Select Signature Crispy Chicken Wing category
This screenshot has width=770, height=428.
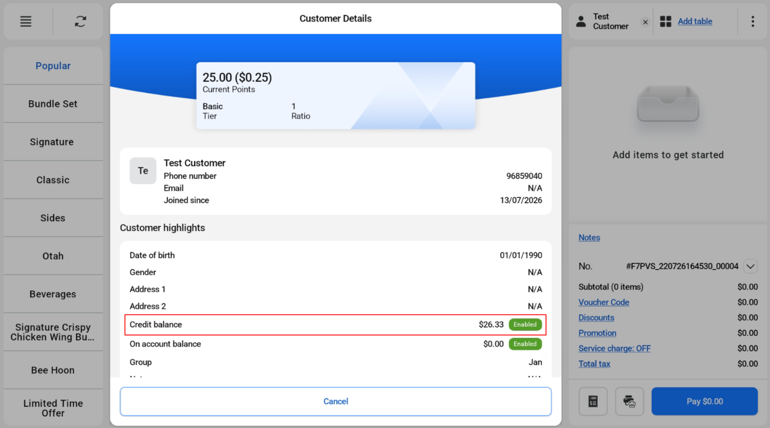pyautogui.click(x=53, y=332)
